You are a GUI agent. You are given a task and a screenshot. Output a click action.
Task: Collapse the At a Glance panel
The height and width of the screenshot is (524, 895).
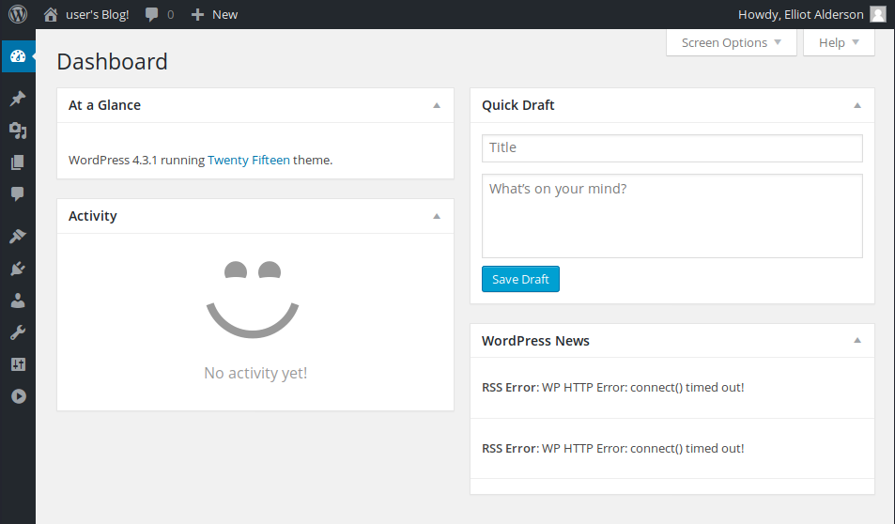[x=437, y=106]
